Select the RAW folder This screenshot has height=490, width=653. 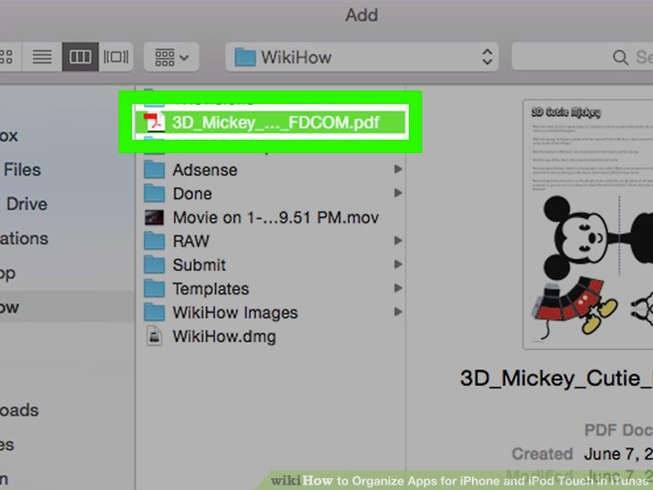pos(270,241)
